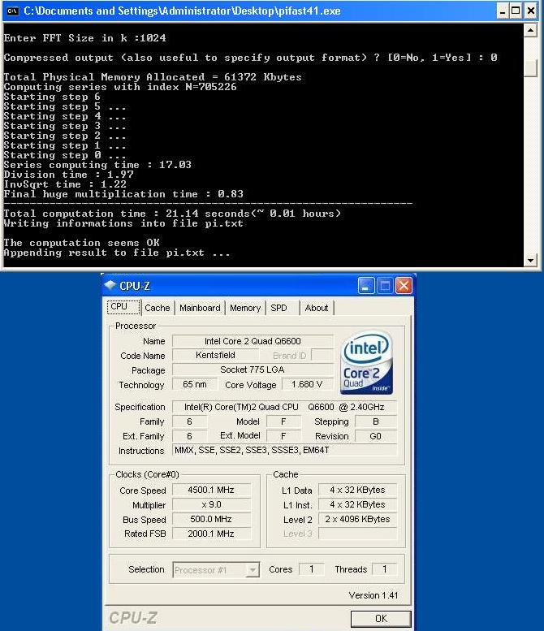Viewport: 544px width, 631px height.
Task: Click the CPU-Z title bar icon
Action: click(110, 285)
